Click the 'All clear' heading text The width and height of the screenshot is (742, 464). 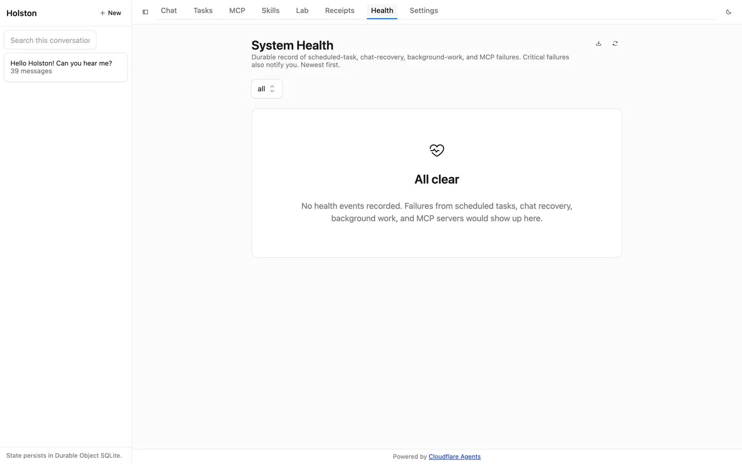tap(437, 179)
